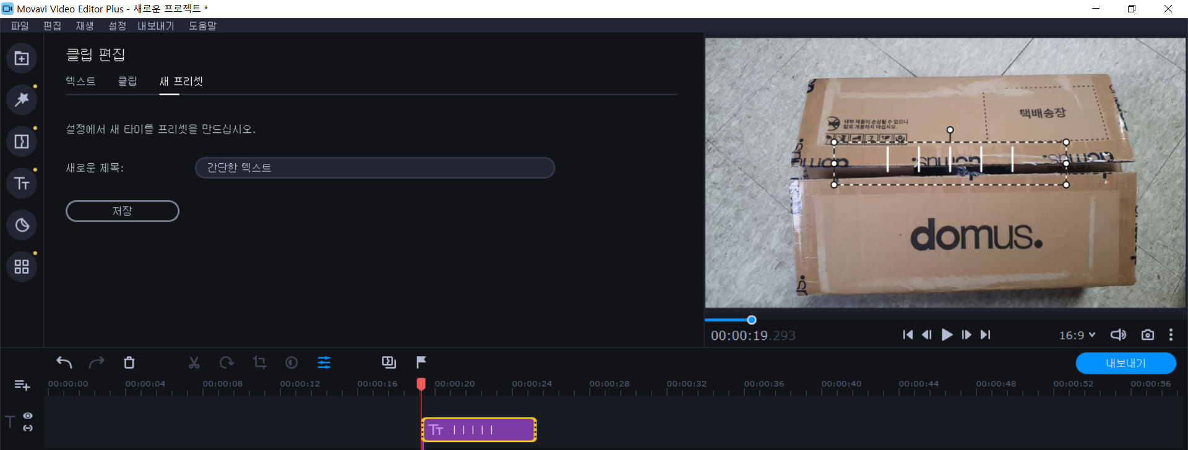Click the 00:00:32 mark on timeline ruler
This screenshot has height=450, width=1188.
click(x=686, y=383)
